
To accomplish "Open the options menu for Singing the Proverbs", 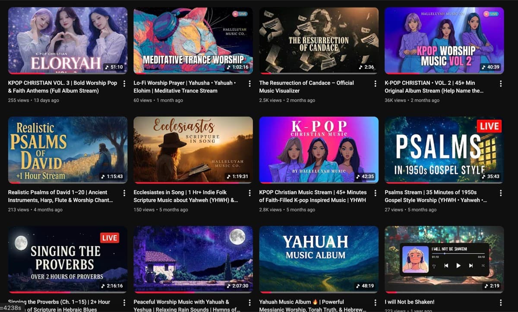I will click(124, 303).
